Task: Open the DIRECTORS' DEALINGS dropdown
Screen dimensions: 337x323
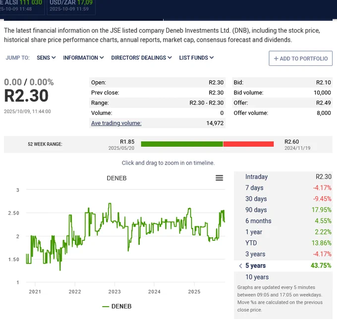Action: coord(141,57)
